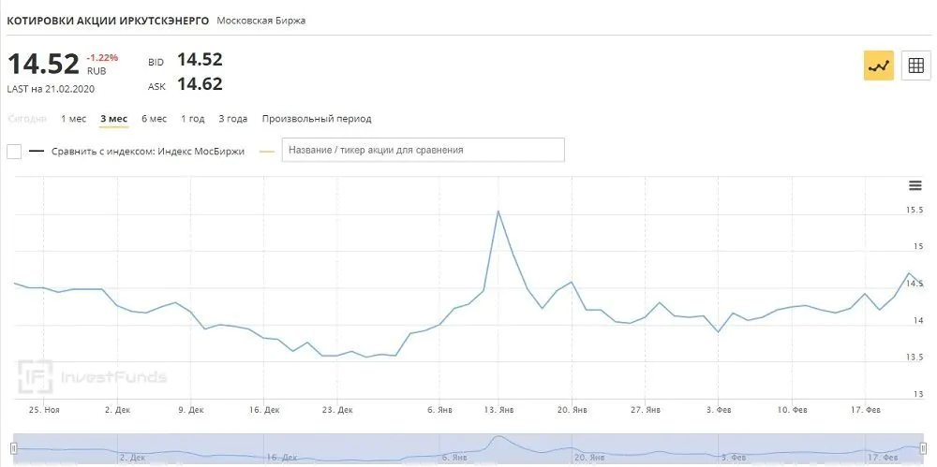Click the '13. Янв' x-axis label
The height and width of the screenshot is (467, 937).
(499, 410)
